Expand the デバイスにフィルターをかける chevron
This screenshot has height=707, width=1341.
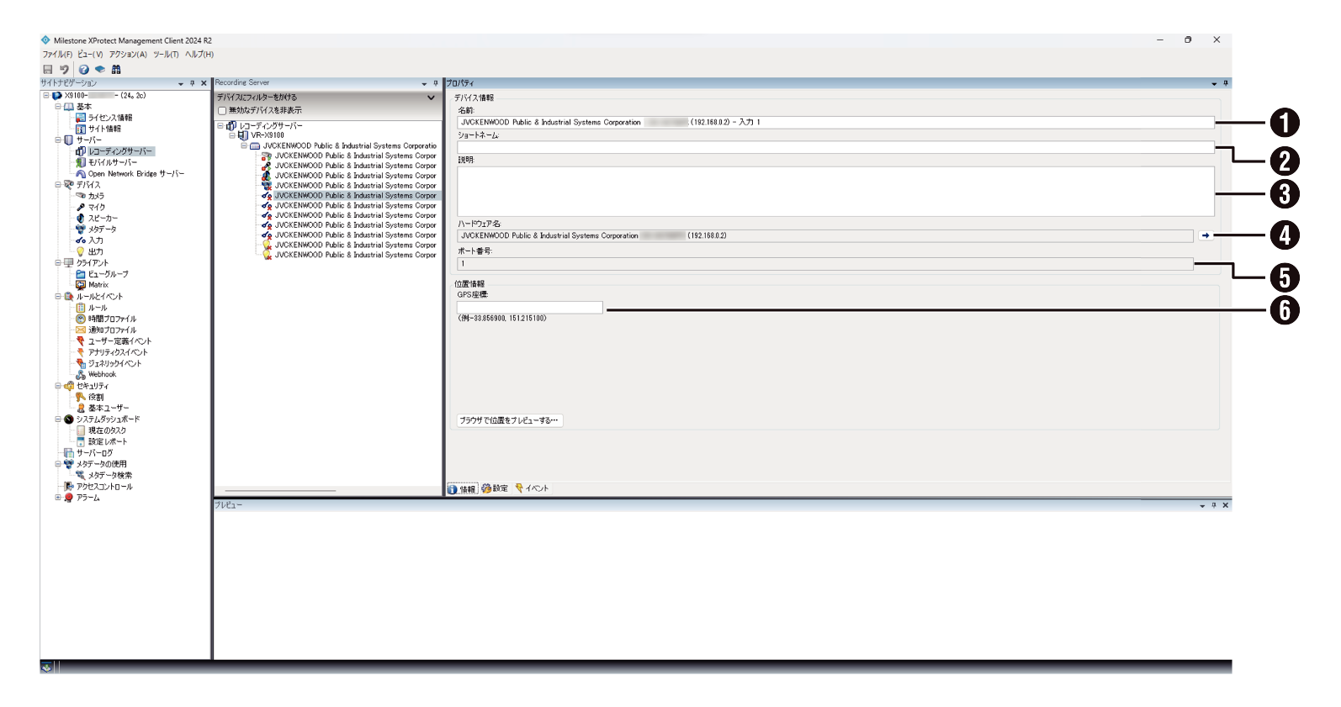(x=432, y=98)
